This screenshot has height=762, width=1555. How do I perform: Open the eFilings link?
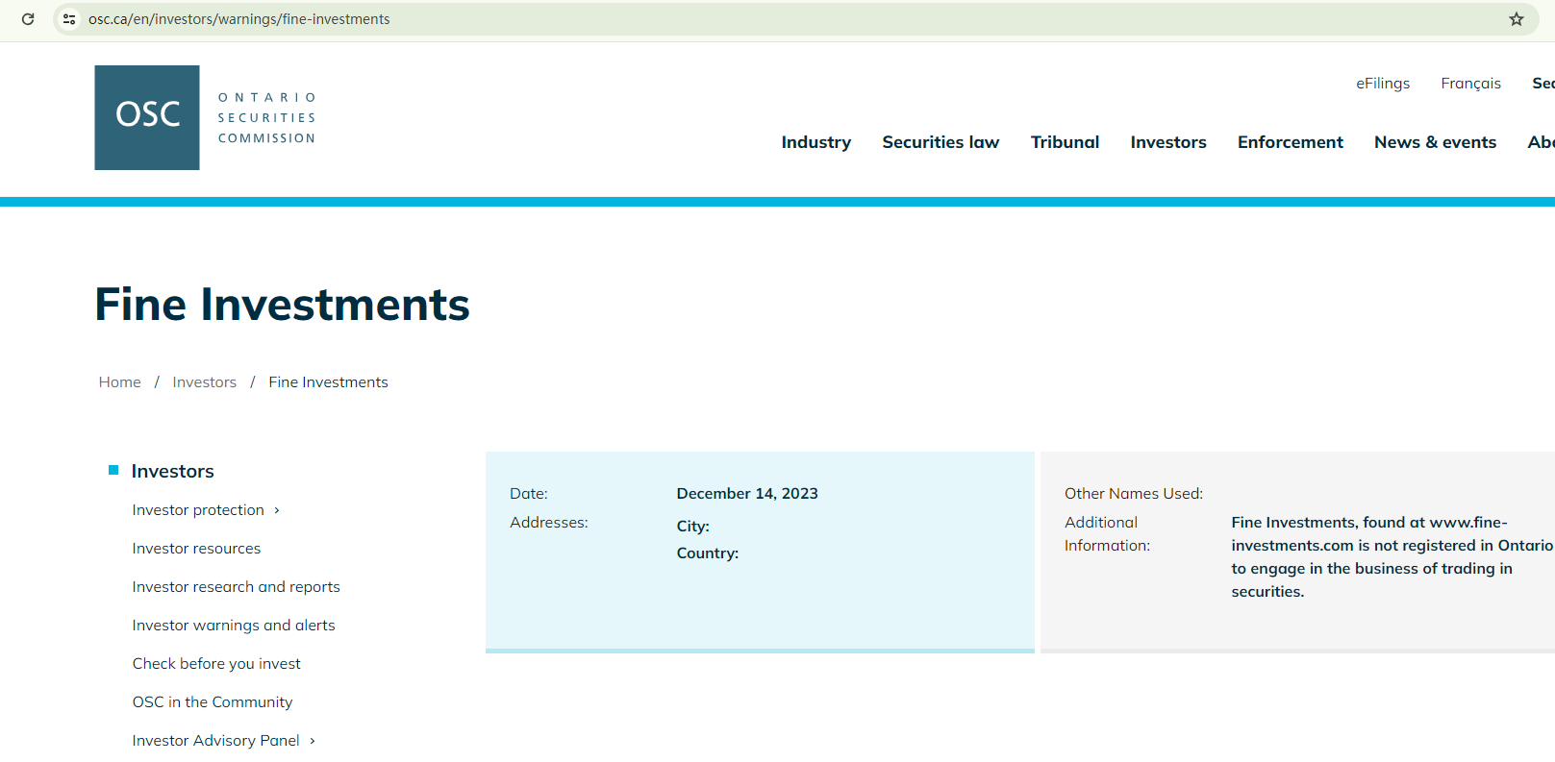[x=1383, y=84]
